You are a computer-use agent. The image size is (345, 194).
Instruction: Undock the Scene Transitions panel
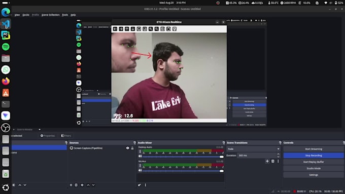(x=280, y=143)
